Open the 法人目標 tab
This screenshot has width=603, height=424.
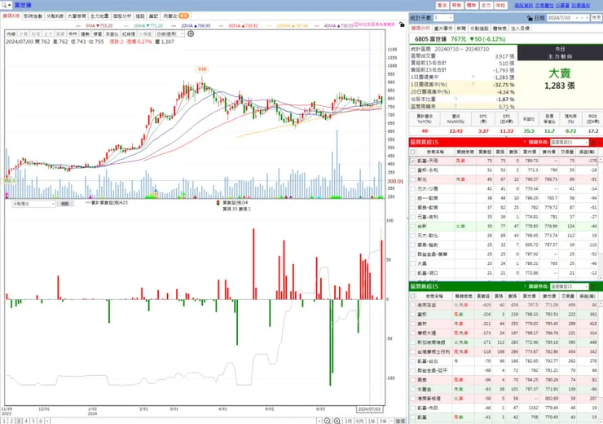tap(520, 29)
